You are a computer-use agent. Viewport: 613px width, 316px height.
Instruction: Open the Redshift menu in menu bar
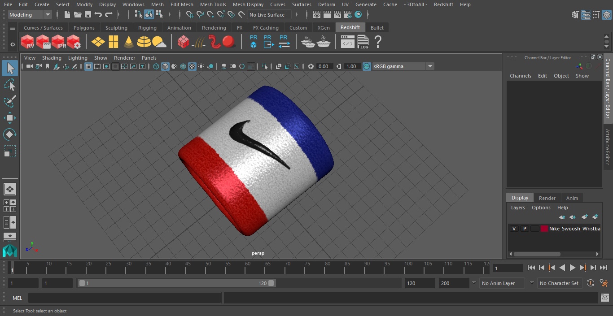pos(443,4)
